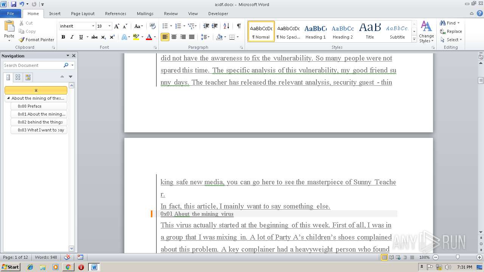This screenshot has height=272, width=484.
Task: Toggle Show/Hide paragraph marks
Action: point(239,26)
